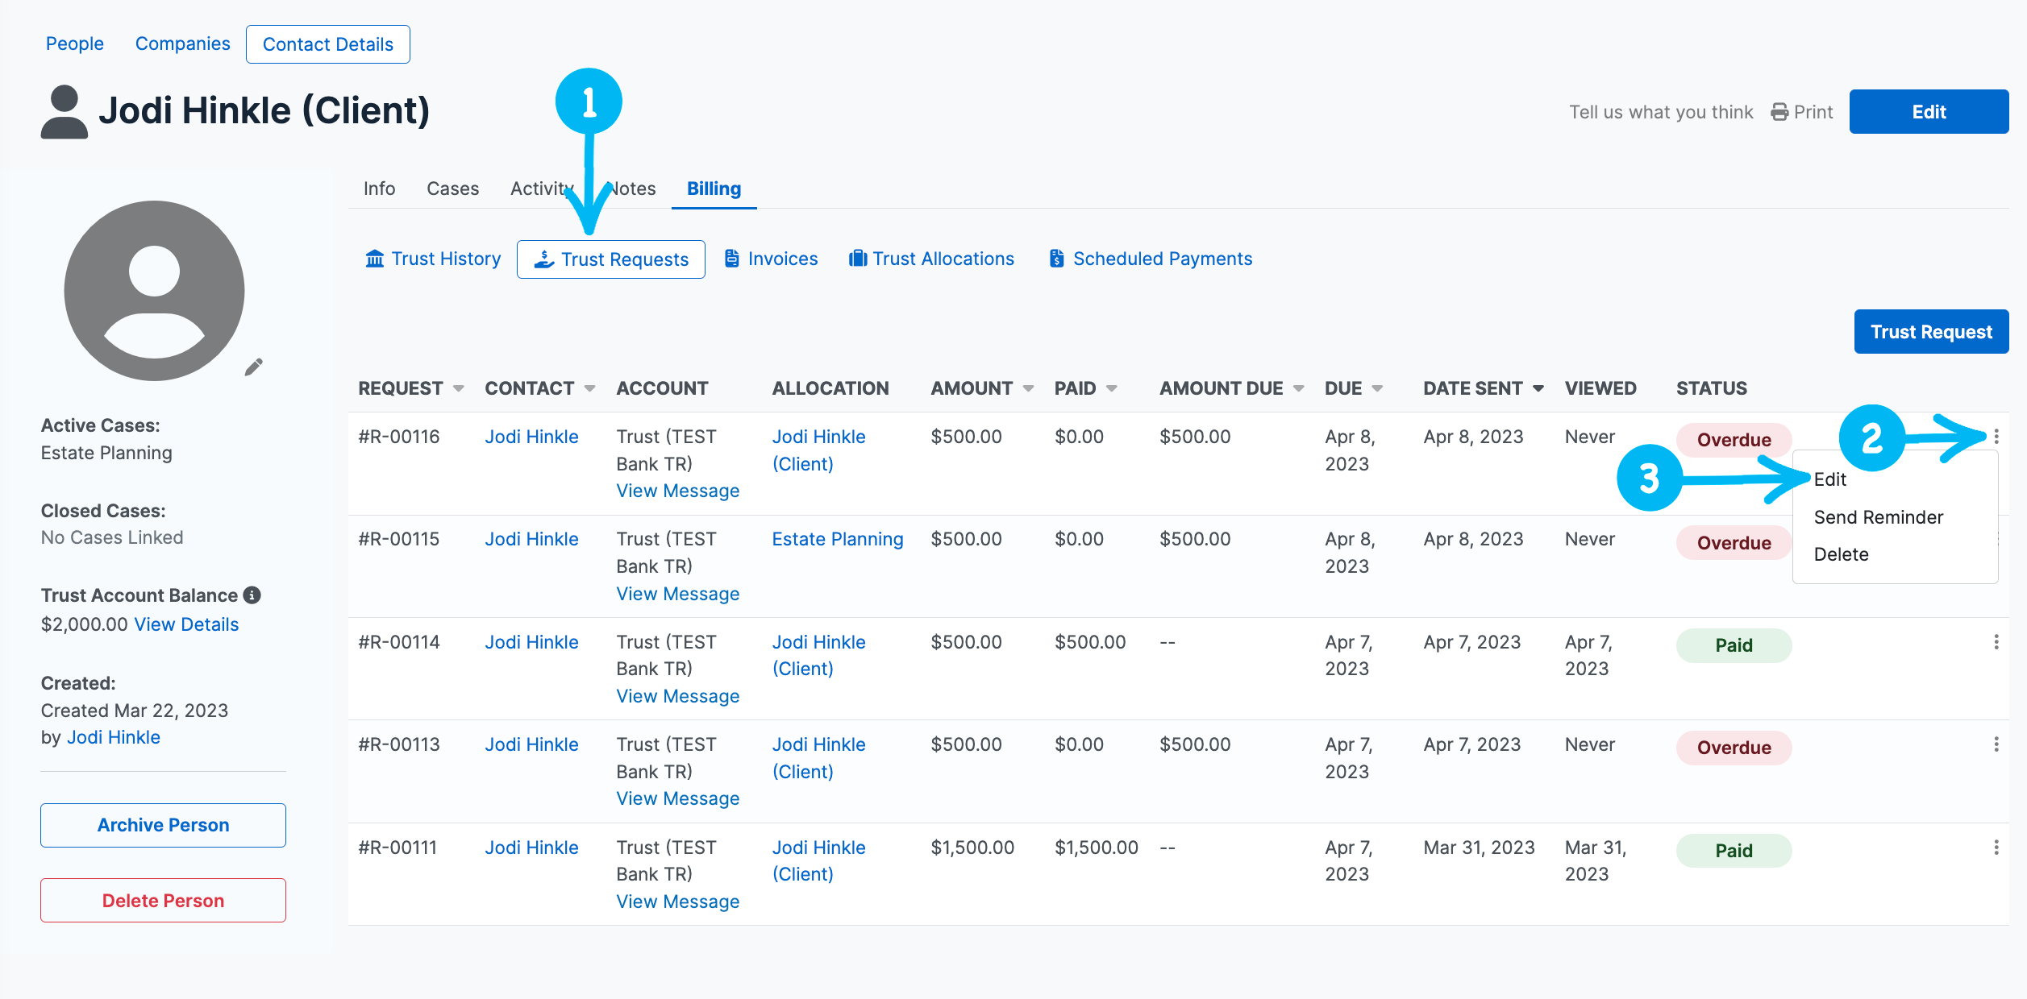Open three-dot menu for request #R-00111
The width and height of the screenshot is (2027, 999).
[1996, 848]
